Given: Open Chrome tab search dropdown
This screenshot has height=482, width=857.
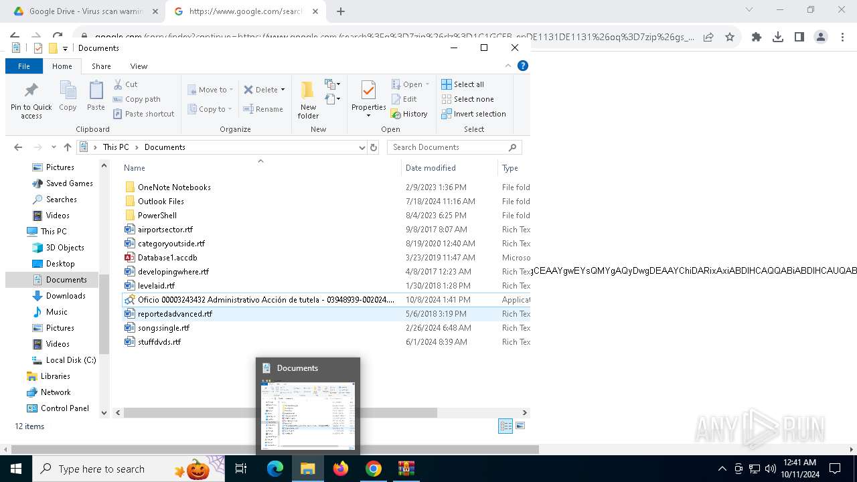Looking at the screenshot, I should 749,10.
